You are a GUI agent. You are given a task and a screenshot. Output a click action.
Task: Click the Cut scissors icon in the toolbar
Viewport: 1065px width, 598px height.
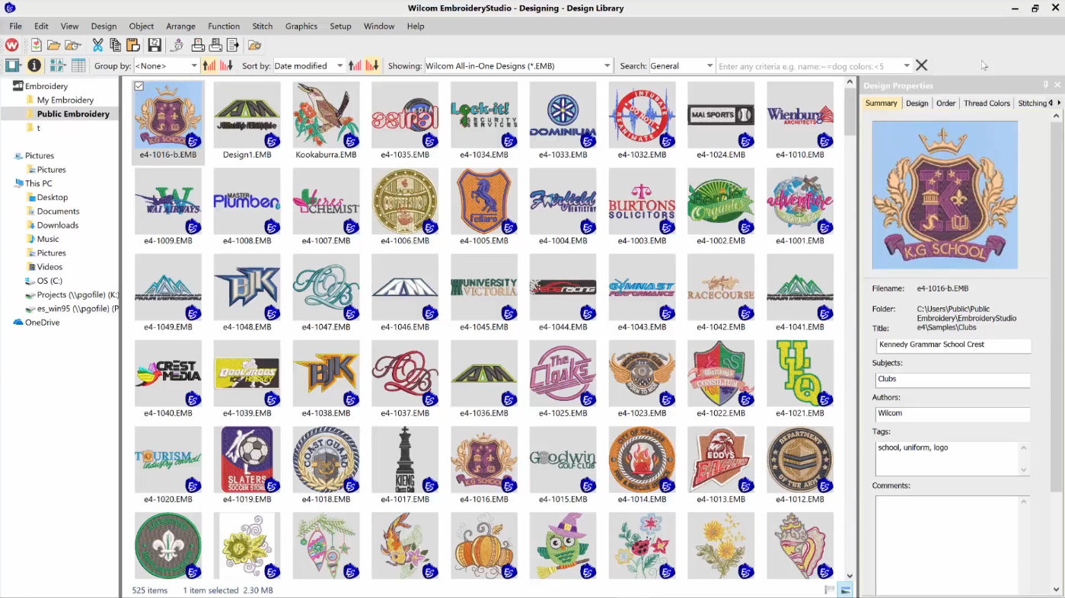97,46
